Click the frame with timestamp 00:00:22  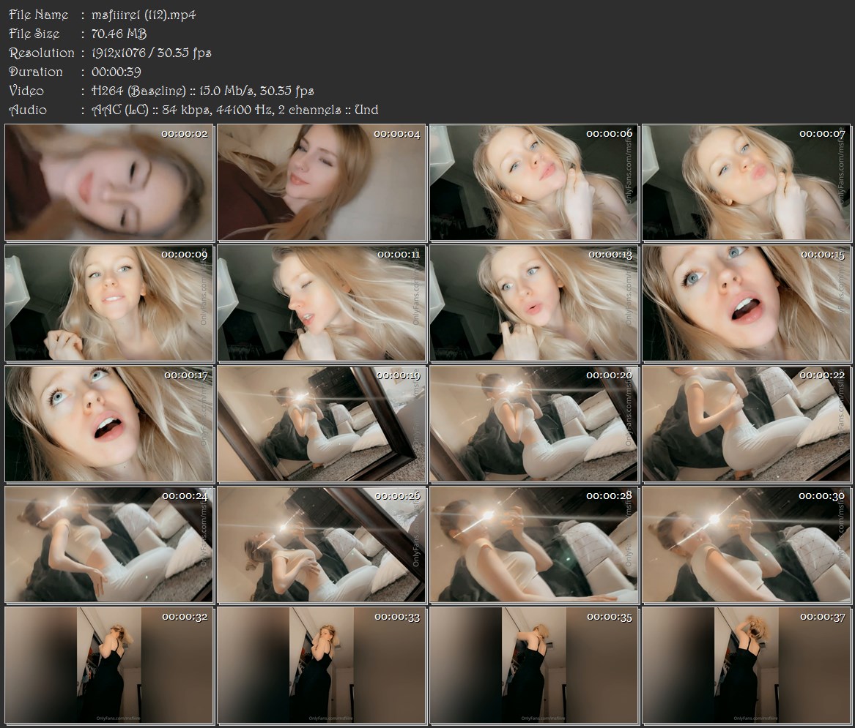747,424
